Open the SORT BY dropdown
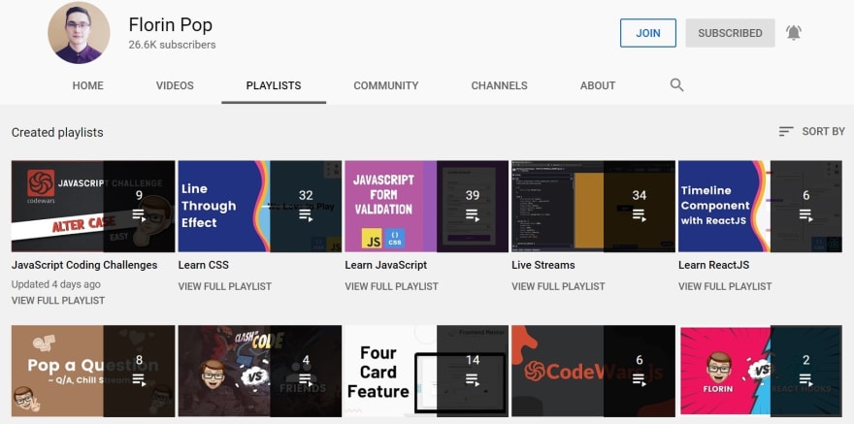854x424 pixels. point(811,131)
